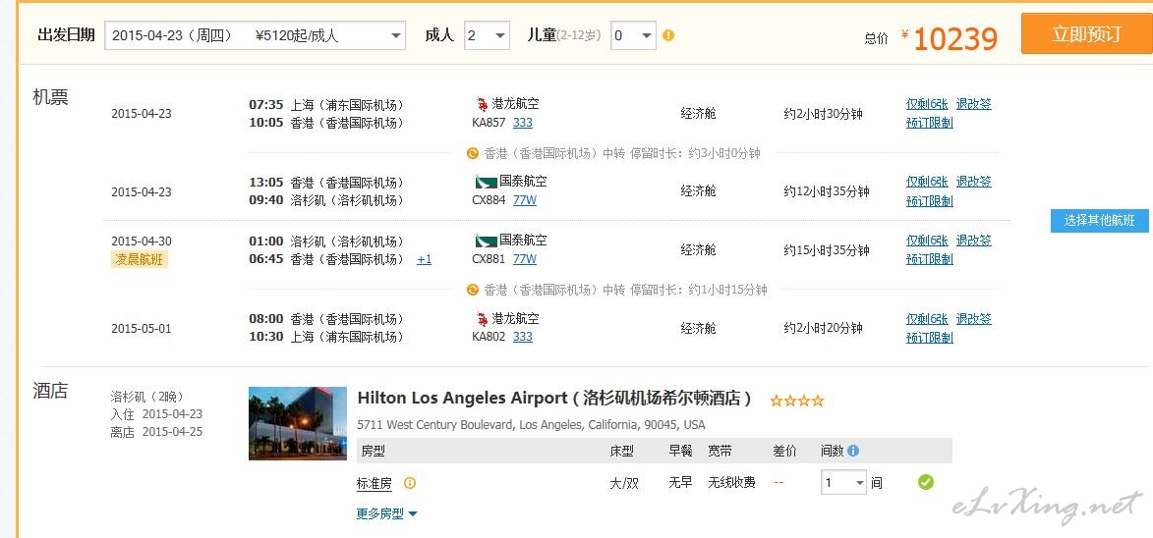Open the children count dropdown

tap(633, 35)
